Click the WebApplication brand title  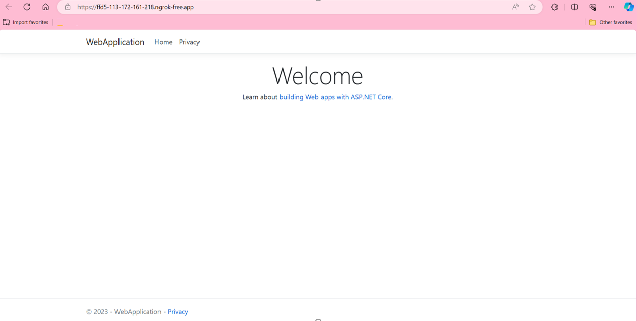pyautogui.click(x=115, y=42)
